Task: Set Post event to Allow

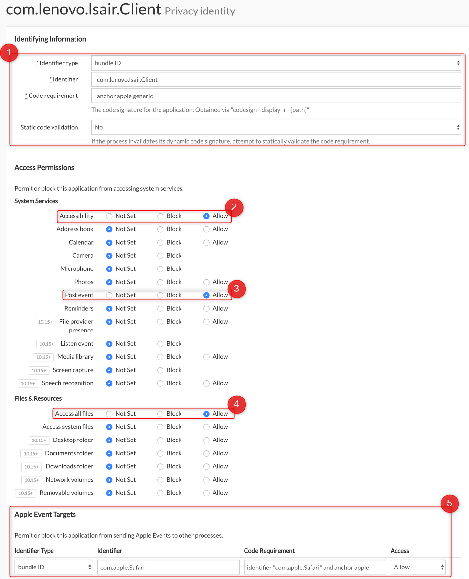Action: click(206, 295)
